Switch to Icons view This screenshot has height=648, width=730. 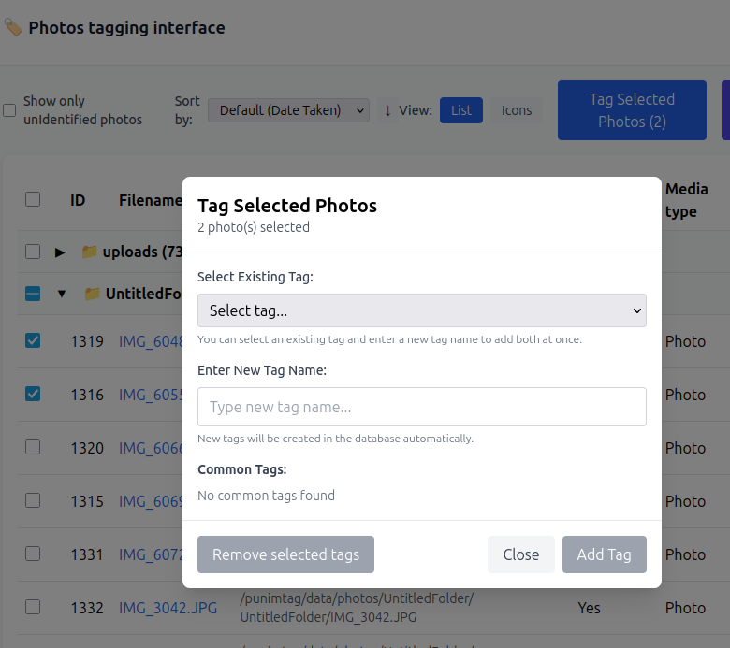pyautogui.click(x=516, y=110)
